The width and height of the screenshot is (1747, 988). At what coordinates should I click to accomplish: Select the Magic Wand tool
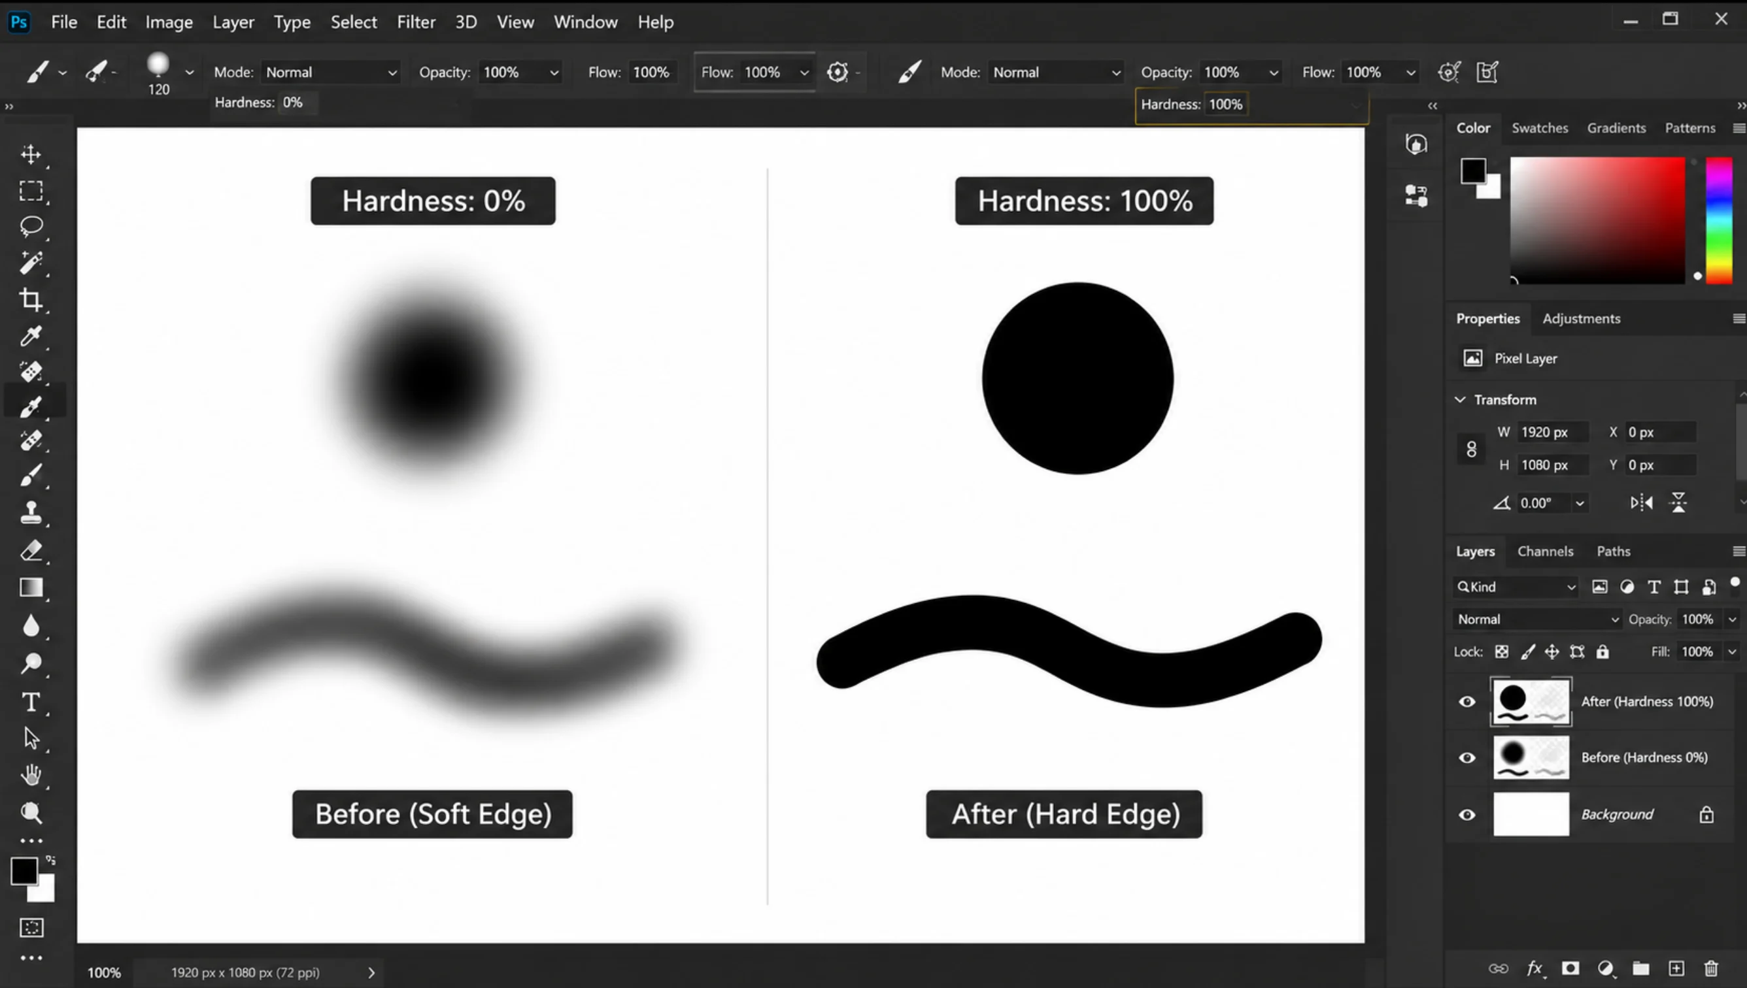pos(31,263)
